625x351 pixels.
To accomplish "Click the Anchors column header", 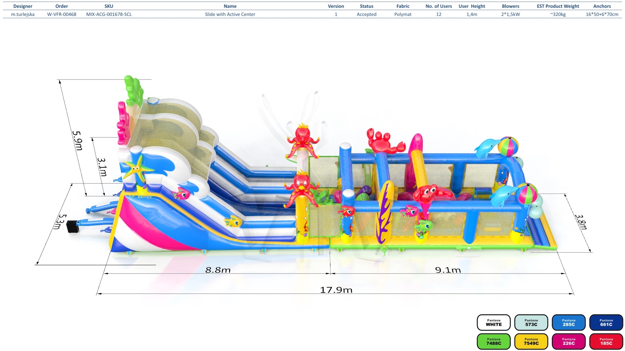I will point(602,6).
